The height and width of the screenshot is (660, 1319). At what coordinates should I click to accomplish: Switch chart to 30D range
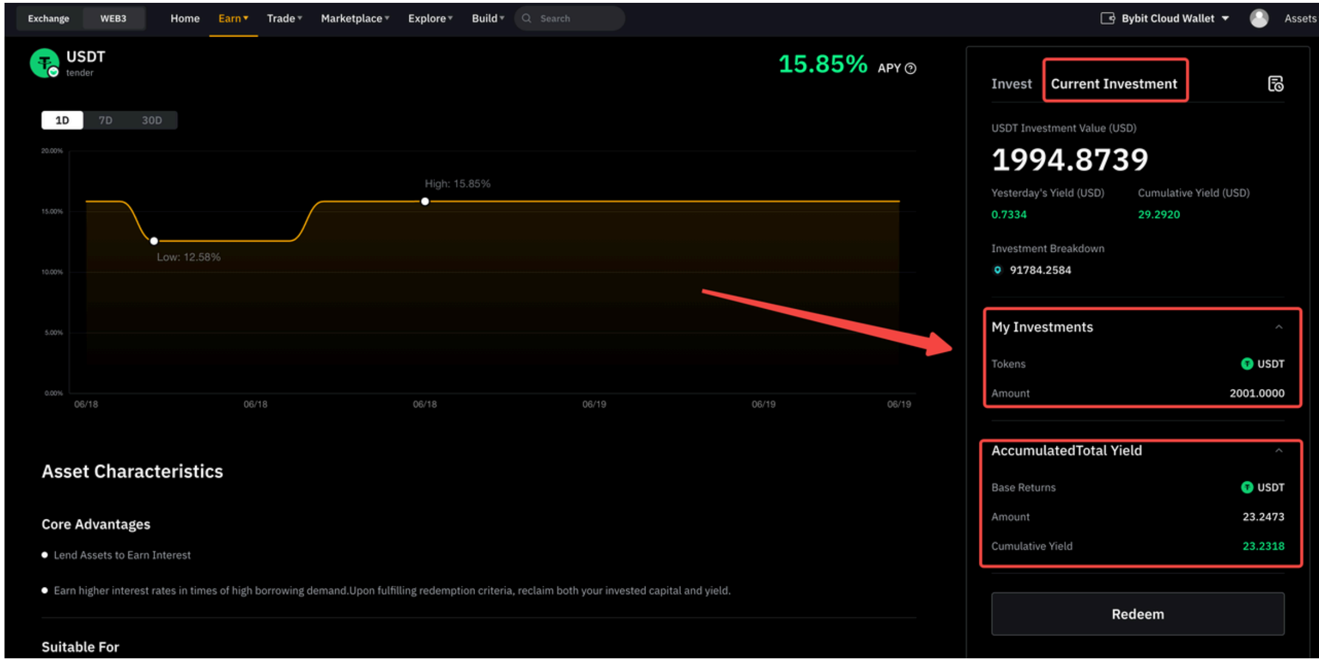[151, 120]
